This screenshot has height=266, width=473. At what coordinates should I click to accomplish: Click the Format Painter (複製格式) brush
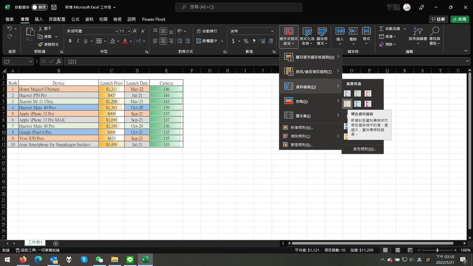pyautogui.click(x=40, y=44)
